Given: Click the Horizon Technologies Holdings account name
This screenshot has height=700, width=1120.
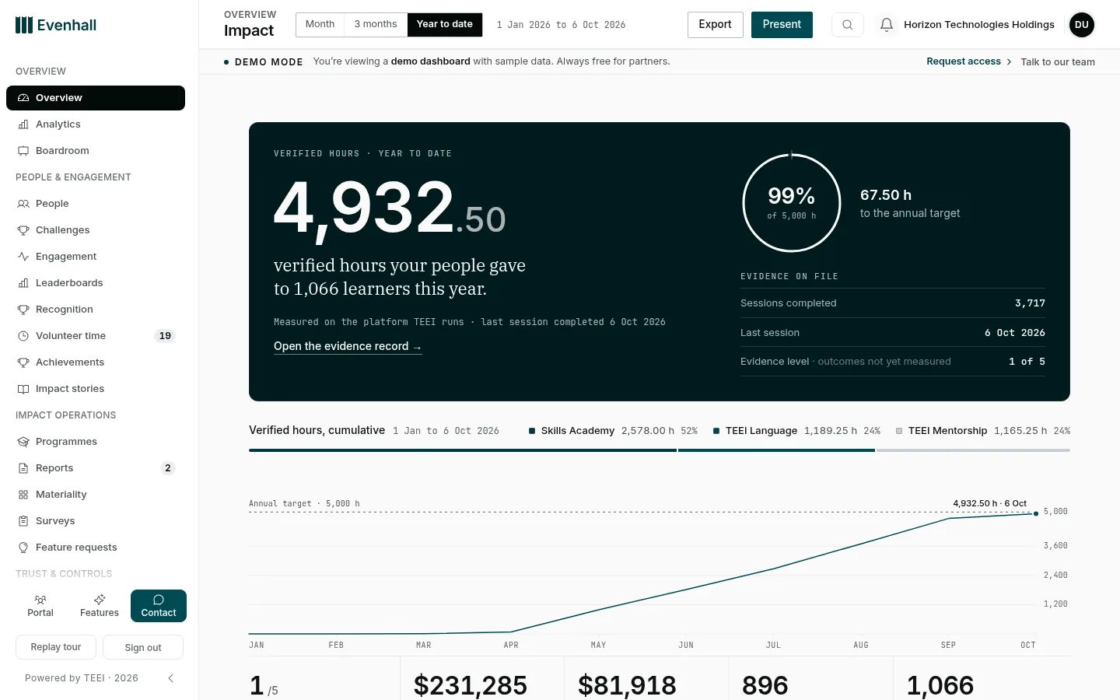Looking at the screenshot, I should (x=979, y=25).
